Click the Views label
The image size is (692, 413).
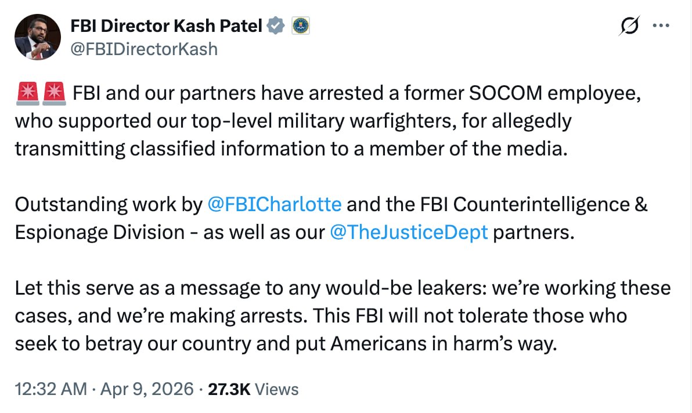[x=277, y=389]
